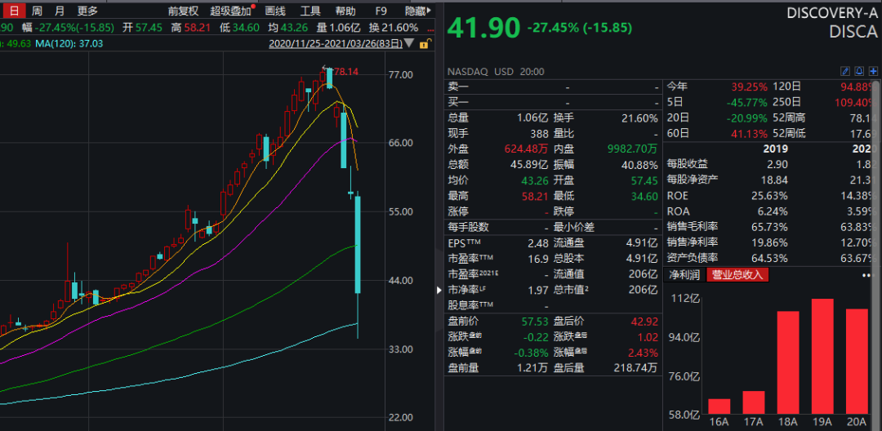Click the 盘后价 42.92 value
The height and width of the screenshot is (431, 882).
tap(645, 322)
